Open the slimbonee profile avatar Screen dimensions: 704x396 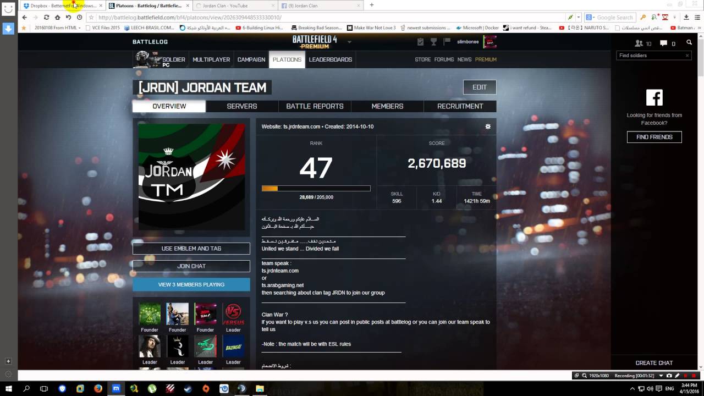490,42
